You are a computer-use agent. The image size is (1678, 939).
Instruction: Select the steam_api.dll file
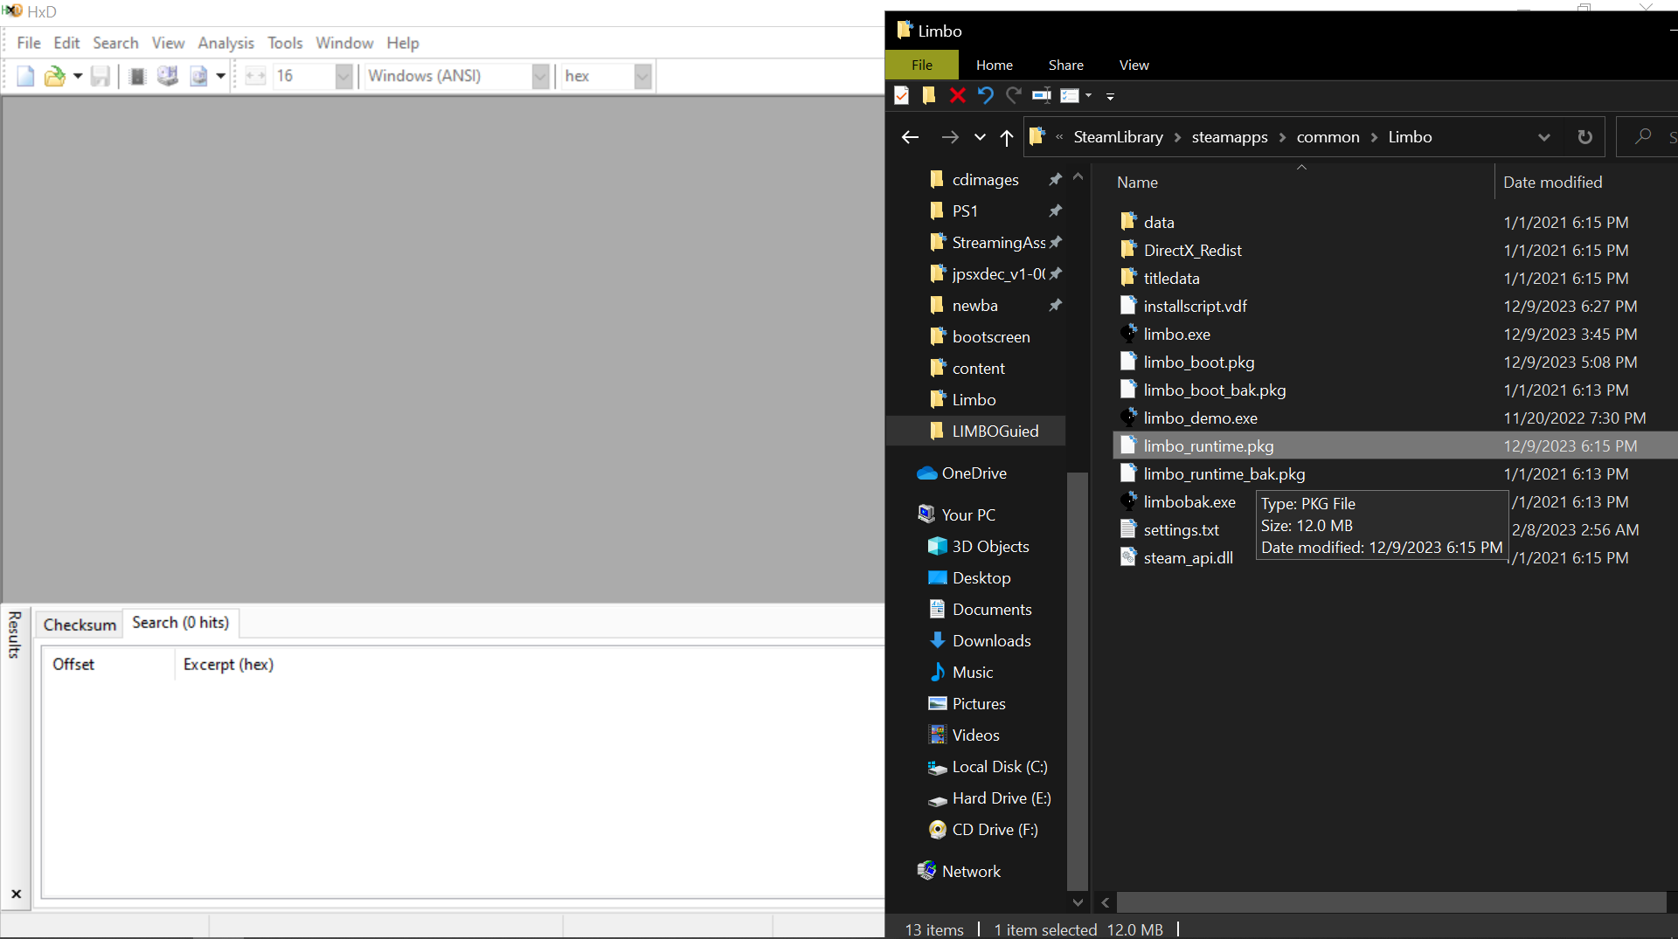[x=1188, y=558]
